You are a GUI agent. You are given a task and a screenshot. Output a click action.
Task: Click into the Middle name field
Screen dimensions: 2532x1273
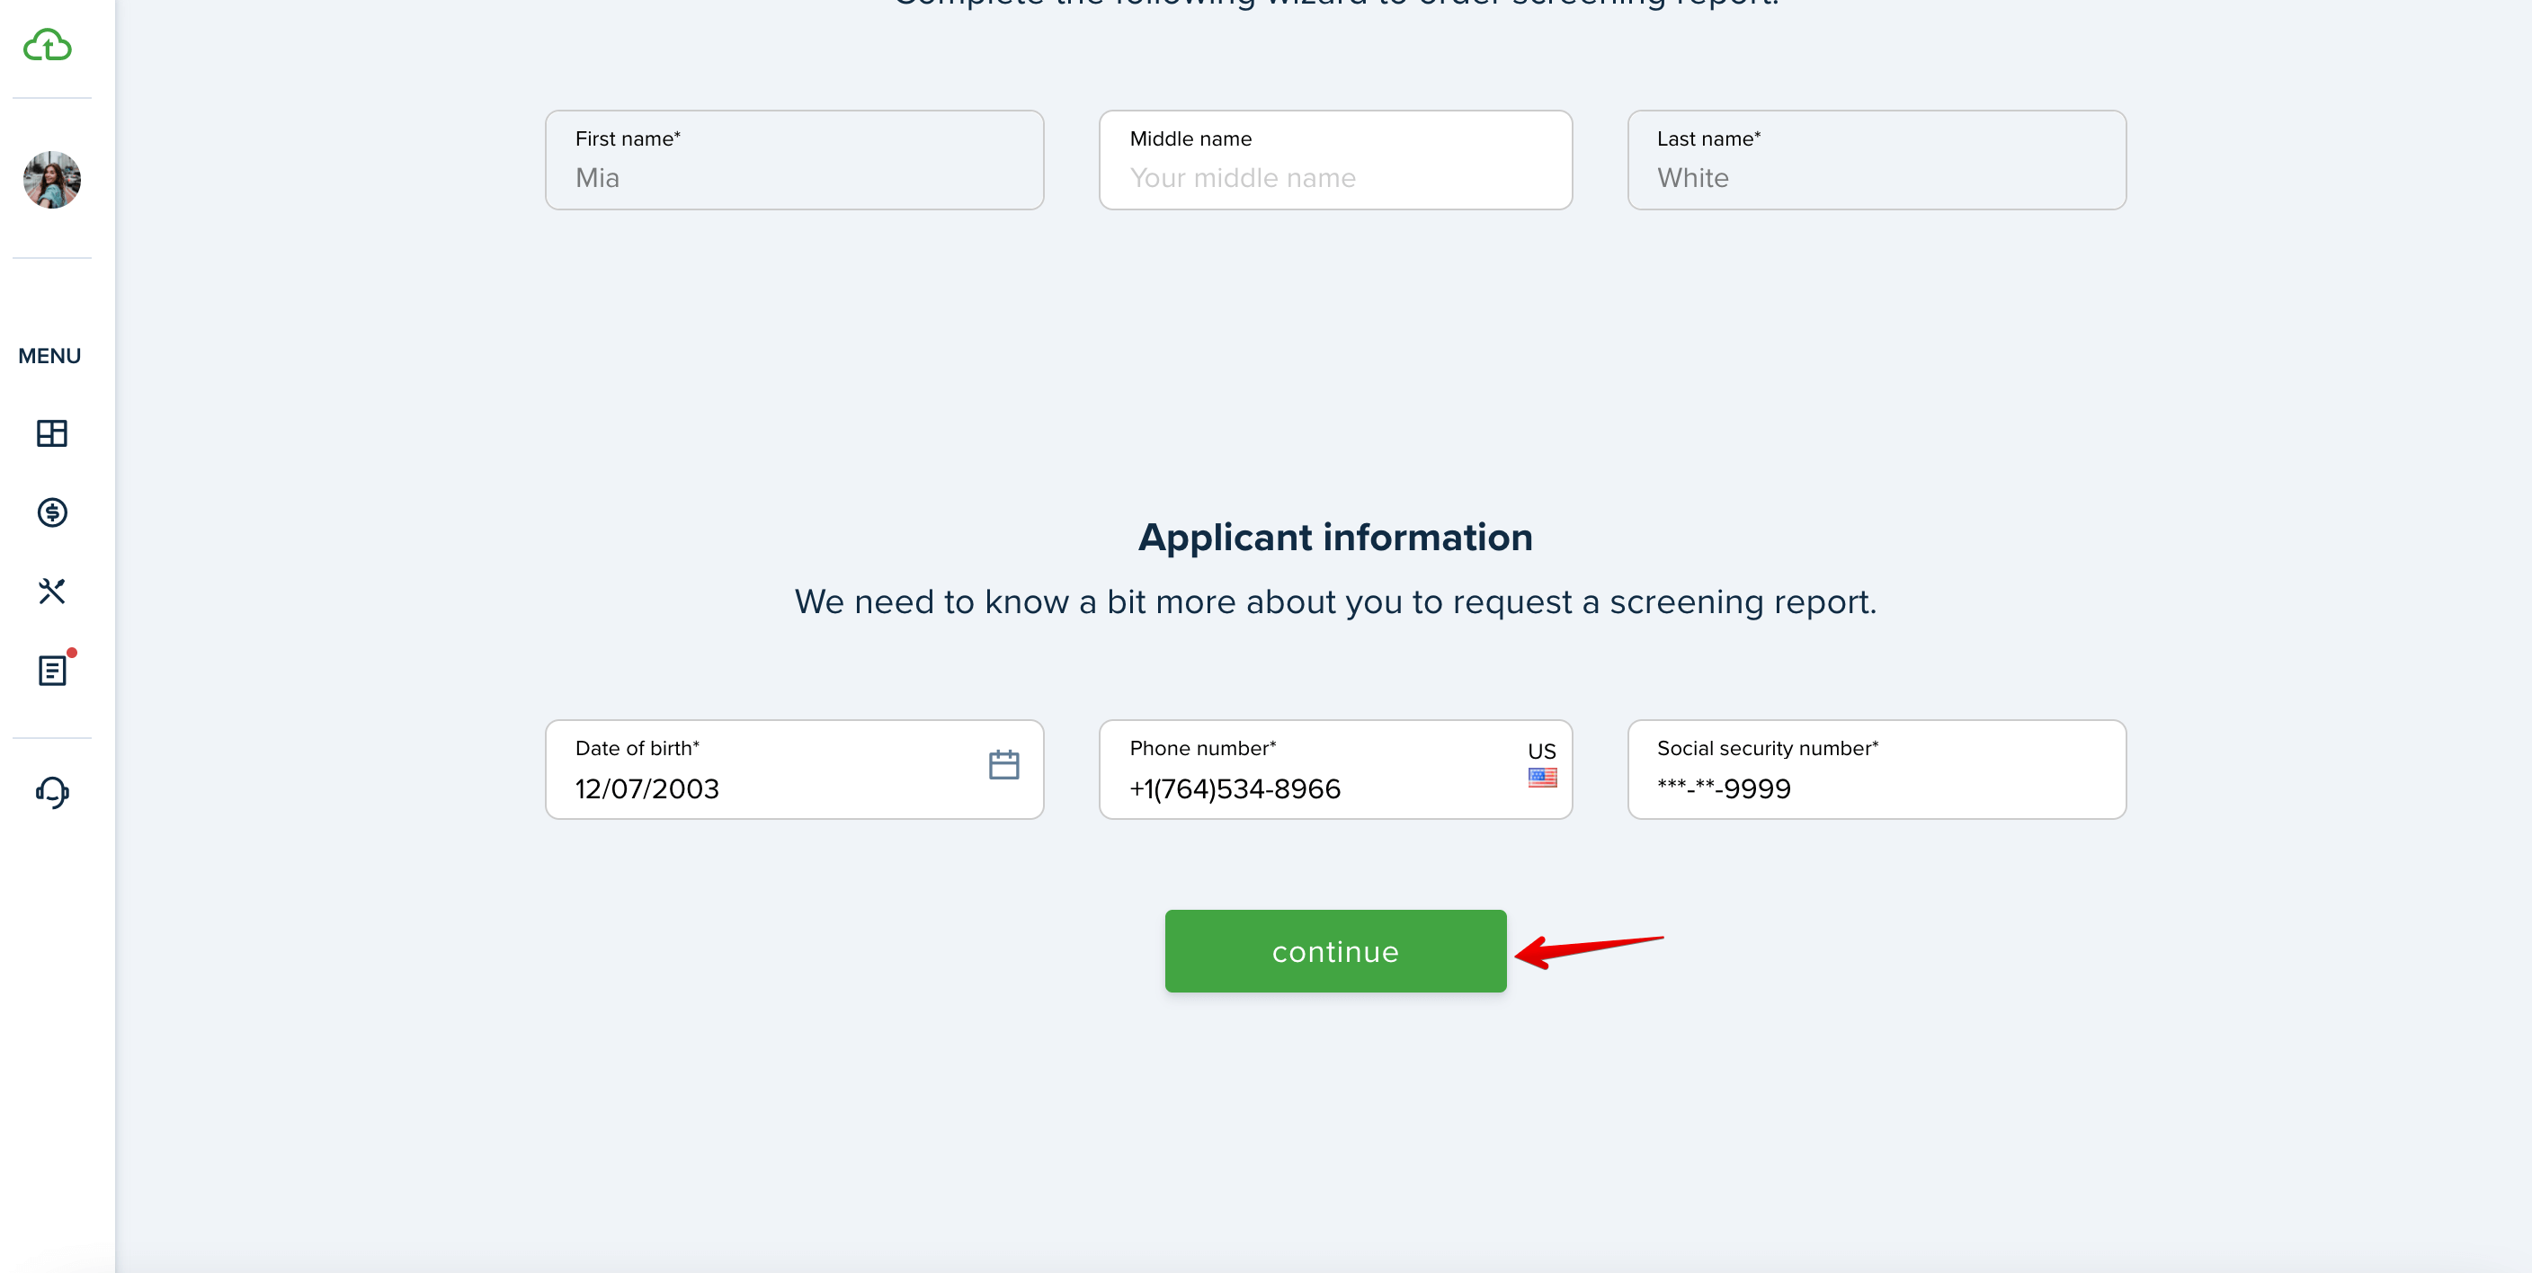(1335, 159)
